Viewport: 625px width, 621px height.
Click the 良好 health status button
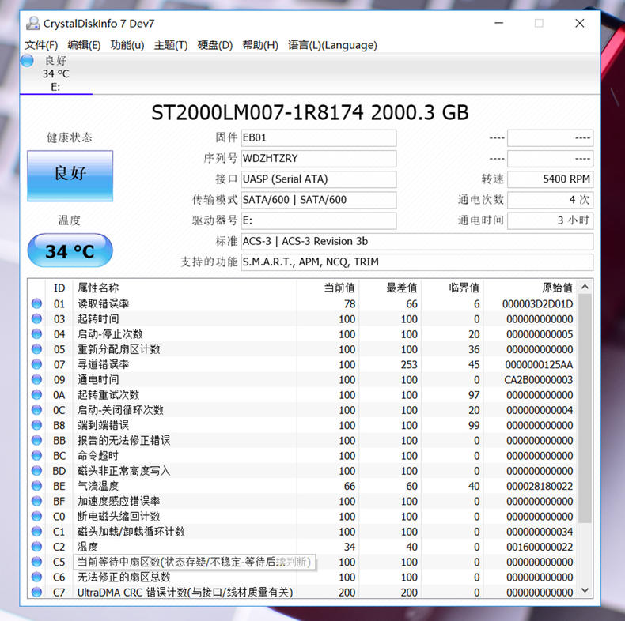70,175
